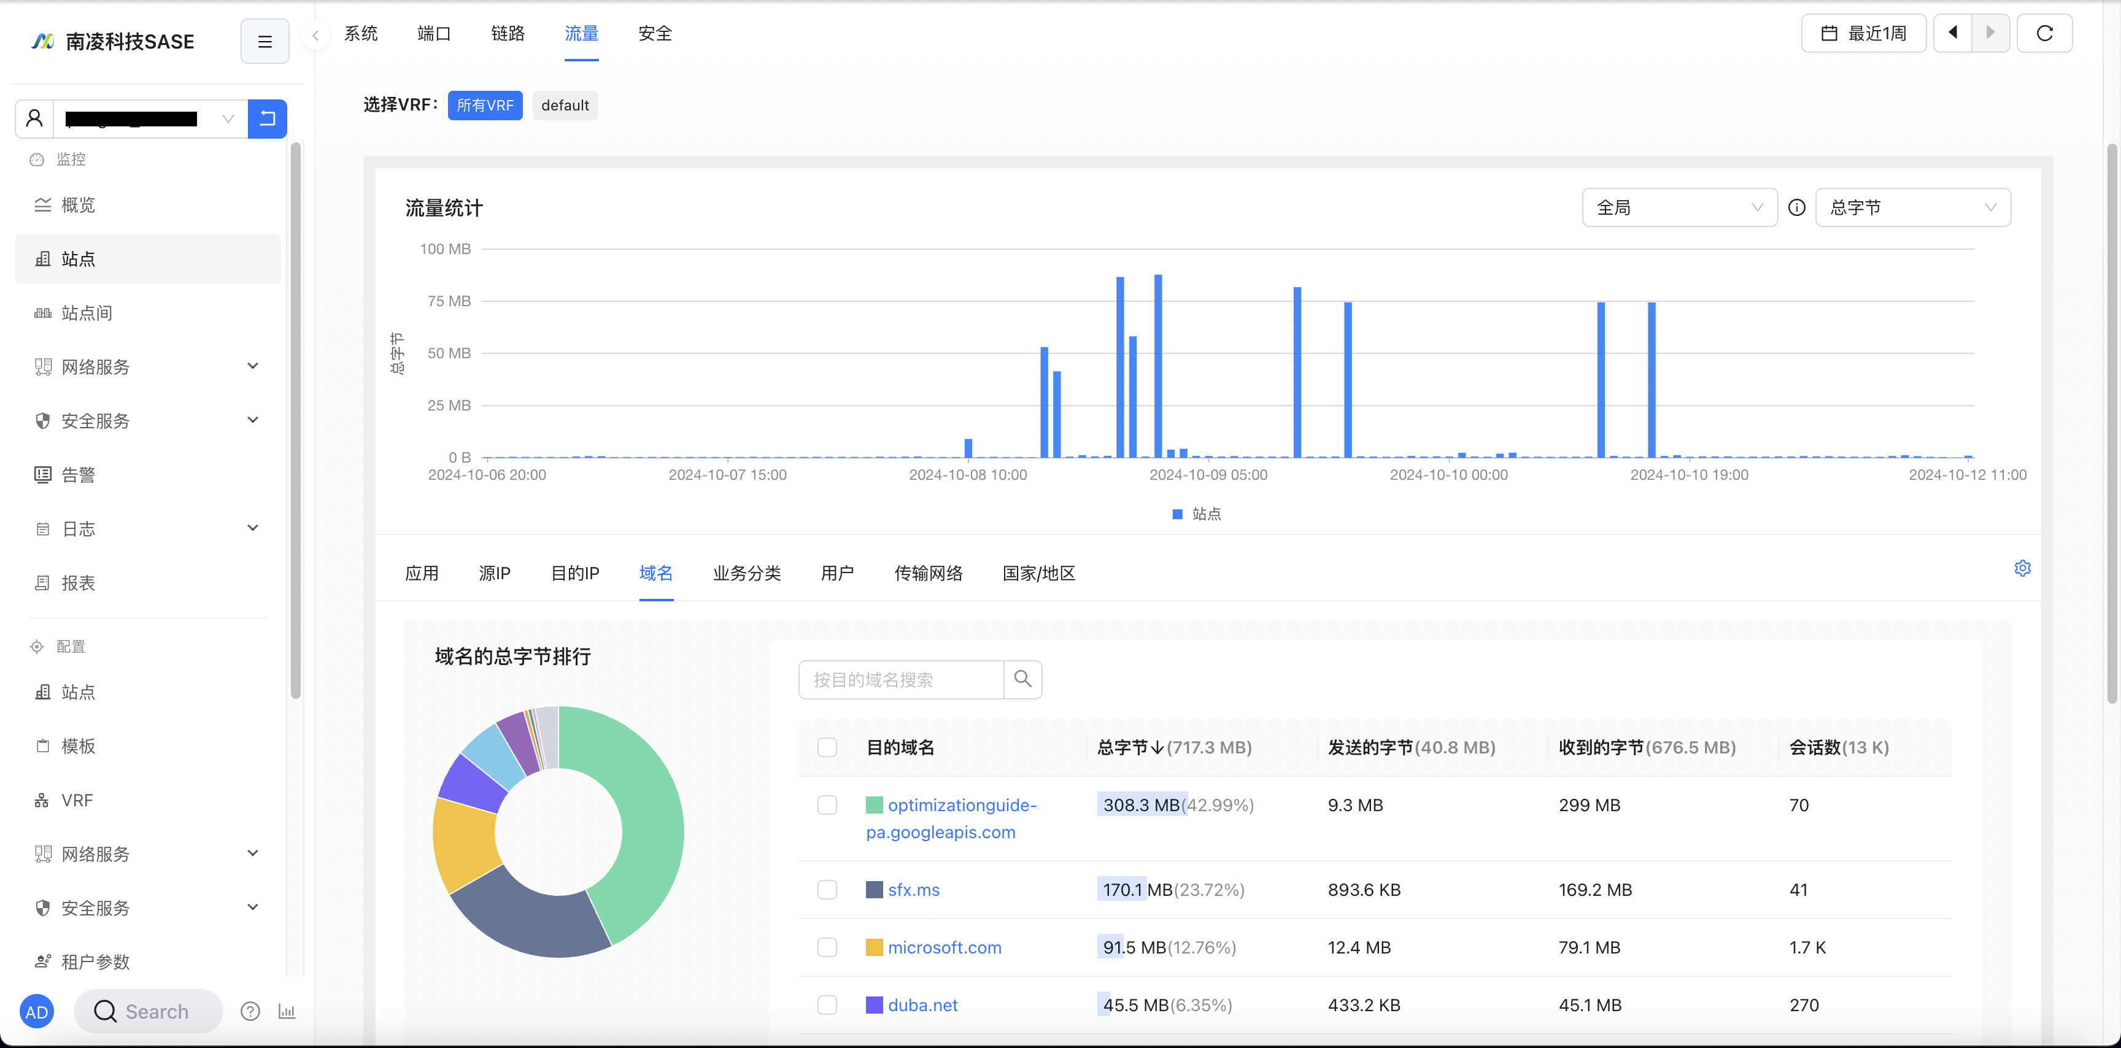Go to next time period arrow
The height and width of the screenshot is (1048, 2121).
coord(1991,33)
